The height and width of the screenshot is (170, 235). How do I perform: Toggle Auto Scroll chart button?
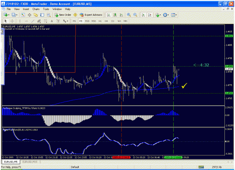point(143,15)
